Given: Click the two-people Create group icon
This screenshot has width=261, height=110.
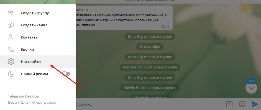Looking at the screenshot, I should coord(11,13).
